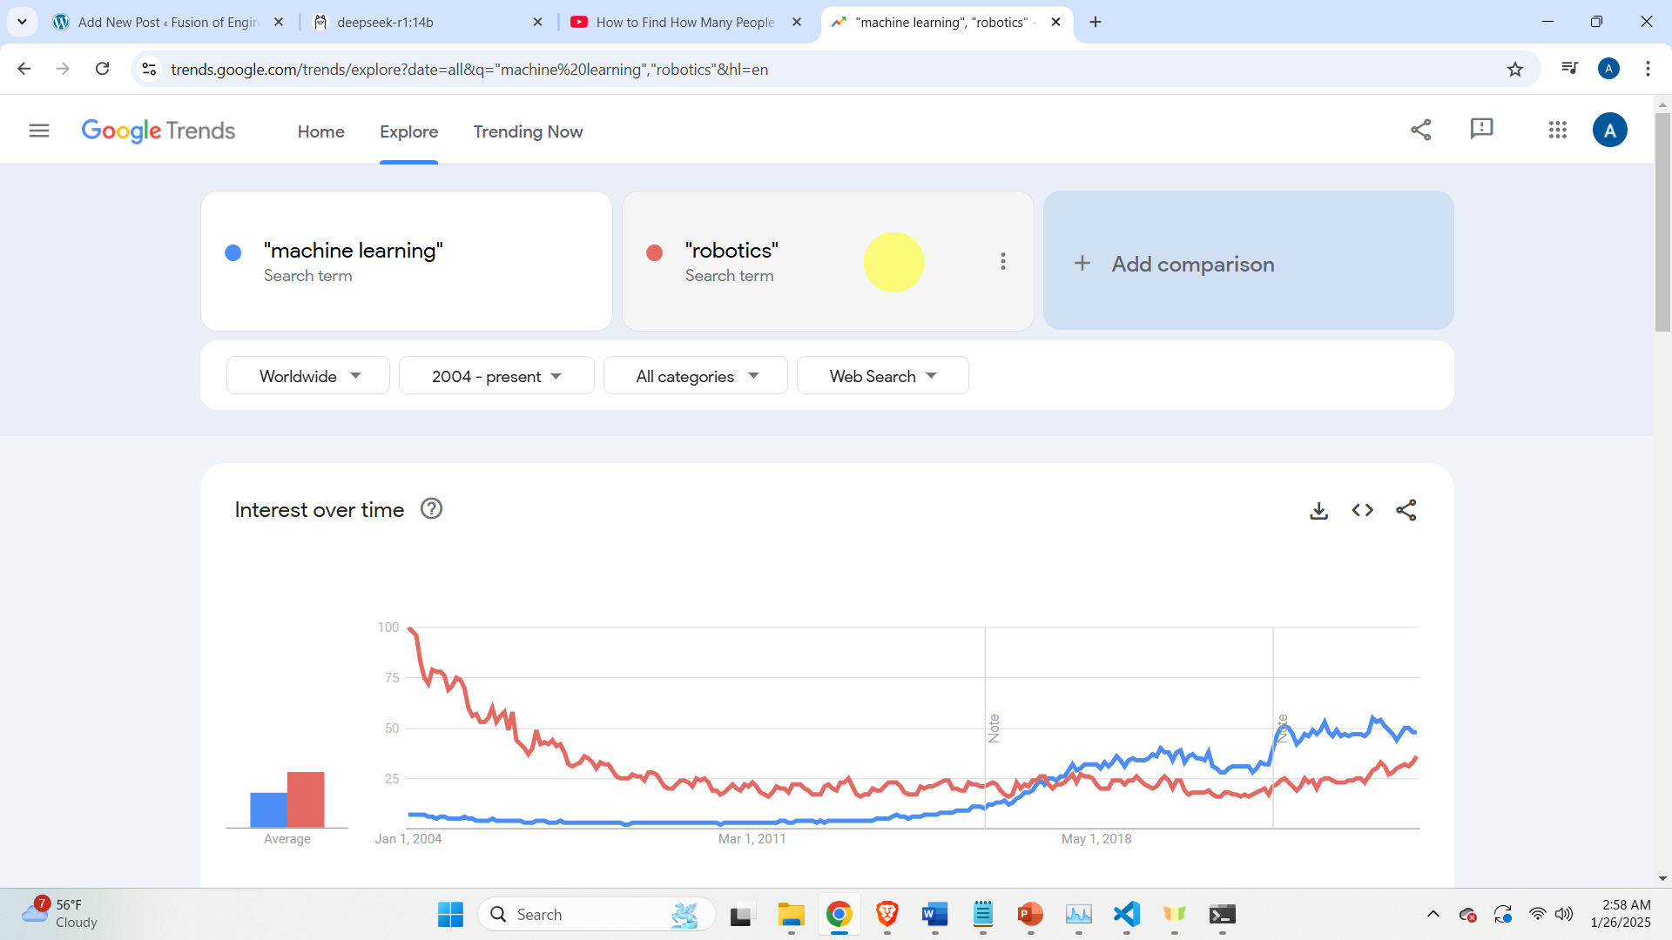The width and height of the screenshot is (1672, 940).
Task: Edit the "machine learning" search term card
Action: 406,261
